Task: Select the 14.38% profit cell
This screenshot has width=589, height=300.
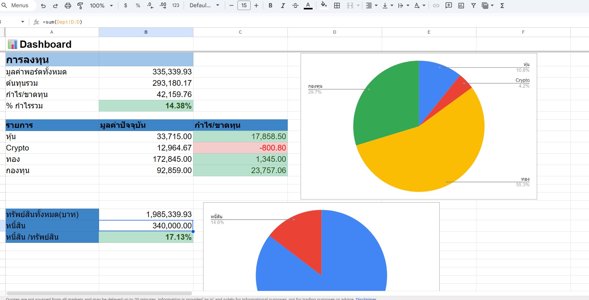Action: point(146,106)
